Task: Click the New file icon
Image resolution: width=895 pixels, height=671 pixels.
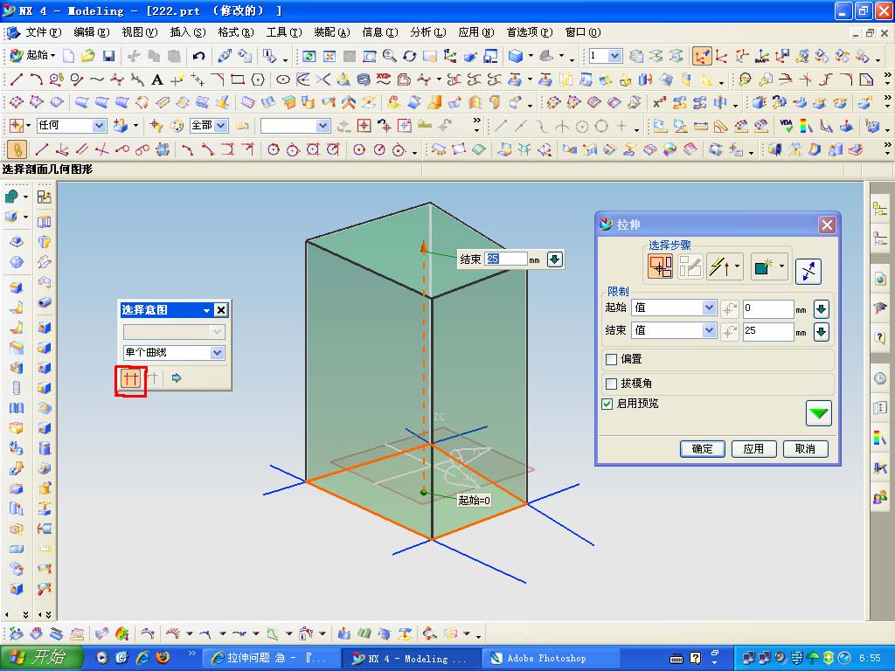Action: point(68,56)
